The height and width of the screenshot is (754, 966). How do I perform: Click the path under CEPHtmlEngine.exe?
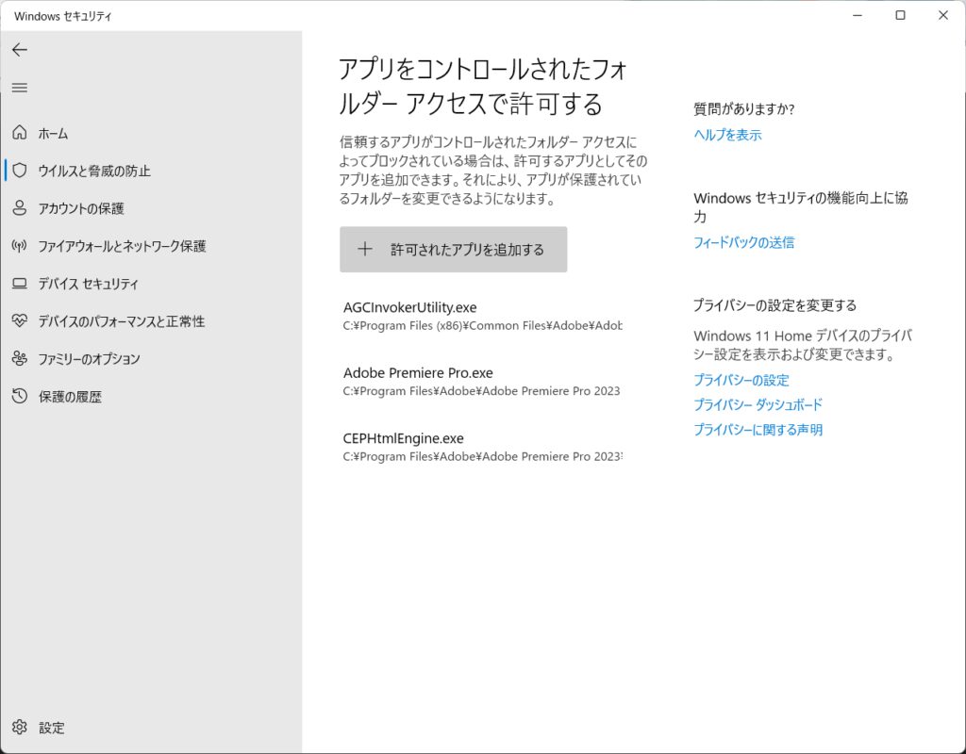coord(482,457)
